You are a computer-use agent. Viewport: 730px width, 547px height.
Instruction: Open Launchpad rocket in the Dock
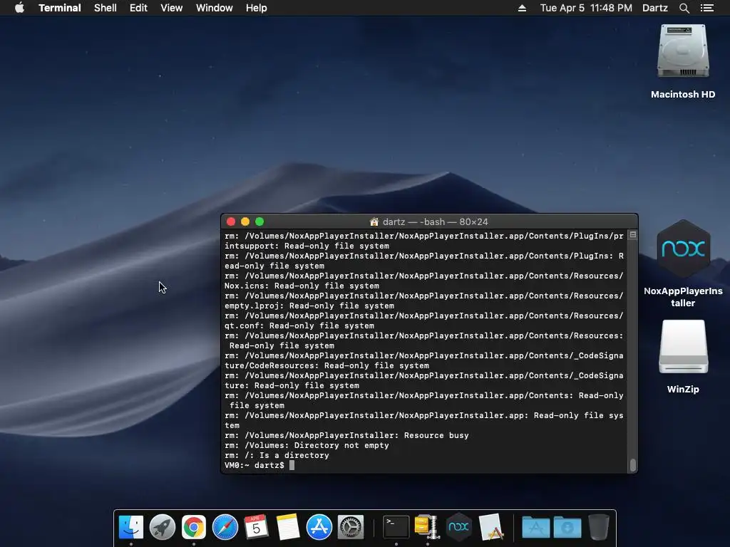163,526
